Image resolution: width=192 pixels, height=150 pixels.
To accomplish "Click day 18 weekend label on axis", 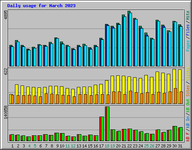I will 107,146.
